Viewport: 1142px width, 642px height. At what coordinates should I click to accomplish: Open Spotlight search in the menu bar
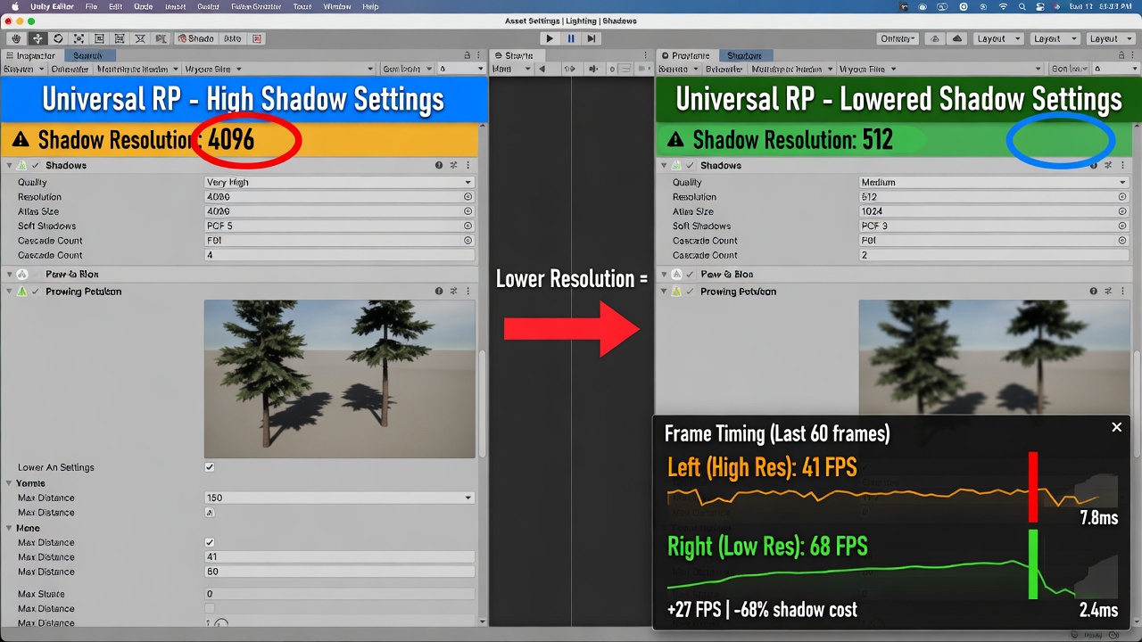pos(1024,6)
